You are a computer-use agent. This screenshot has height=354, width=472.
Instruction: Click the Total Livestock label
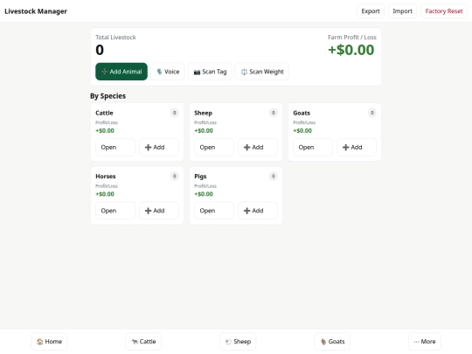[x=115, y=38]
